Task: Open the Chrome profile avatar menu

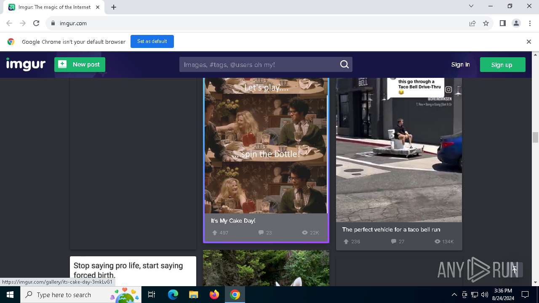Action: [x=516, y=23]
